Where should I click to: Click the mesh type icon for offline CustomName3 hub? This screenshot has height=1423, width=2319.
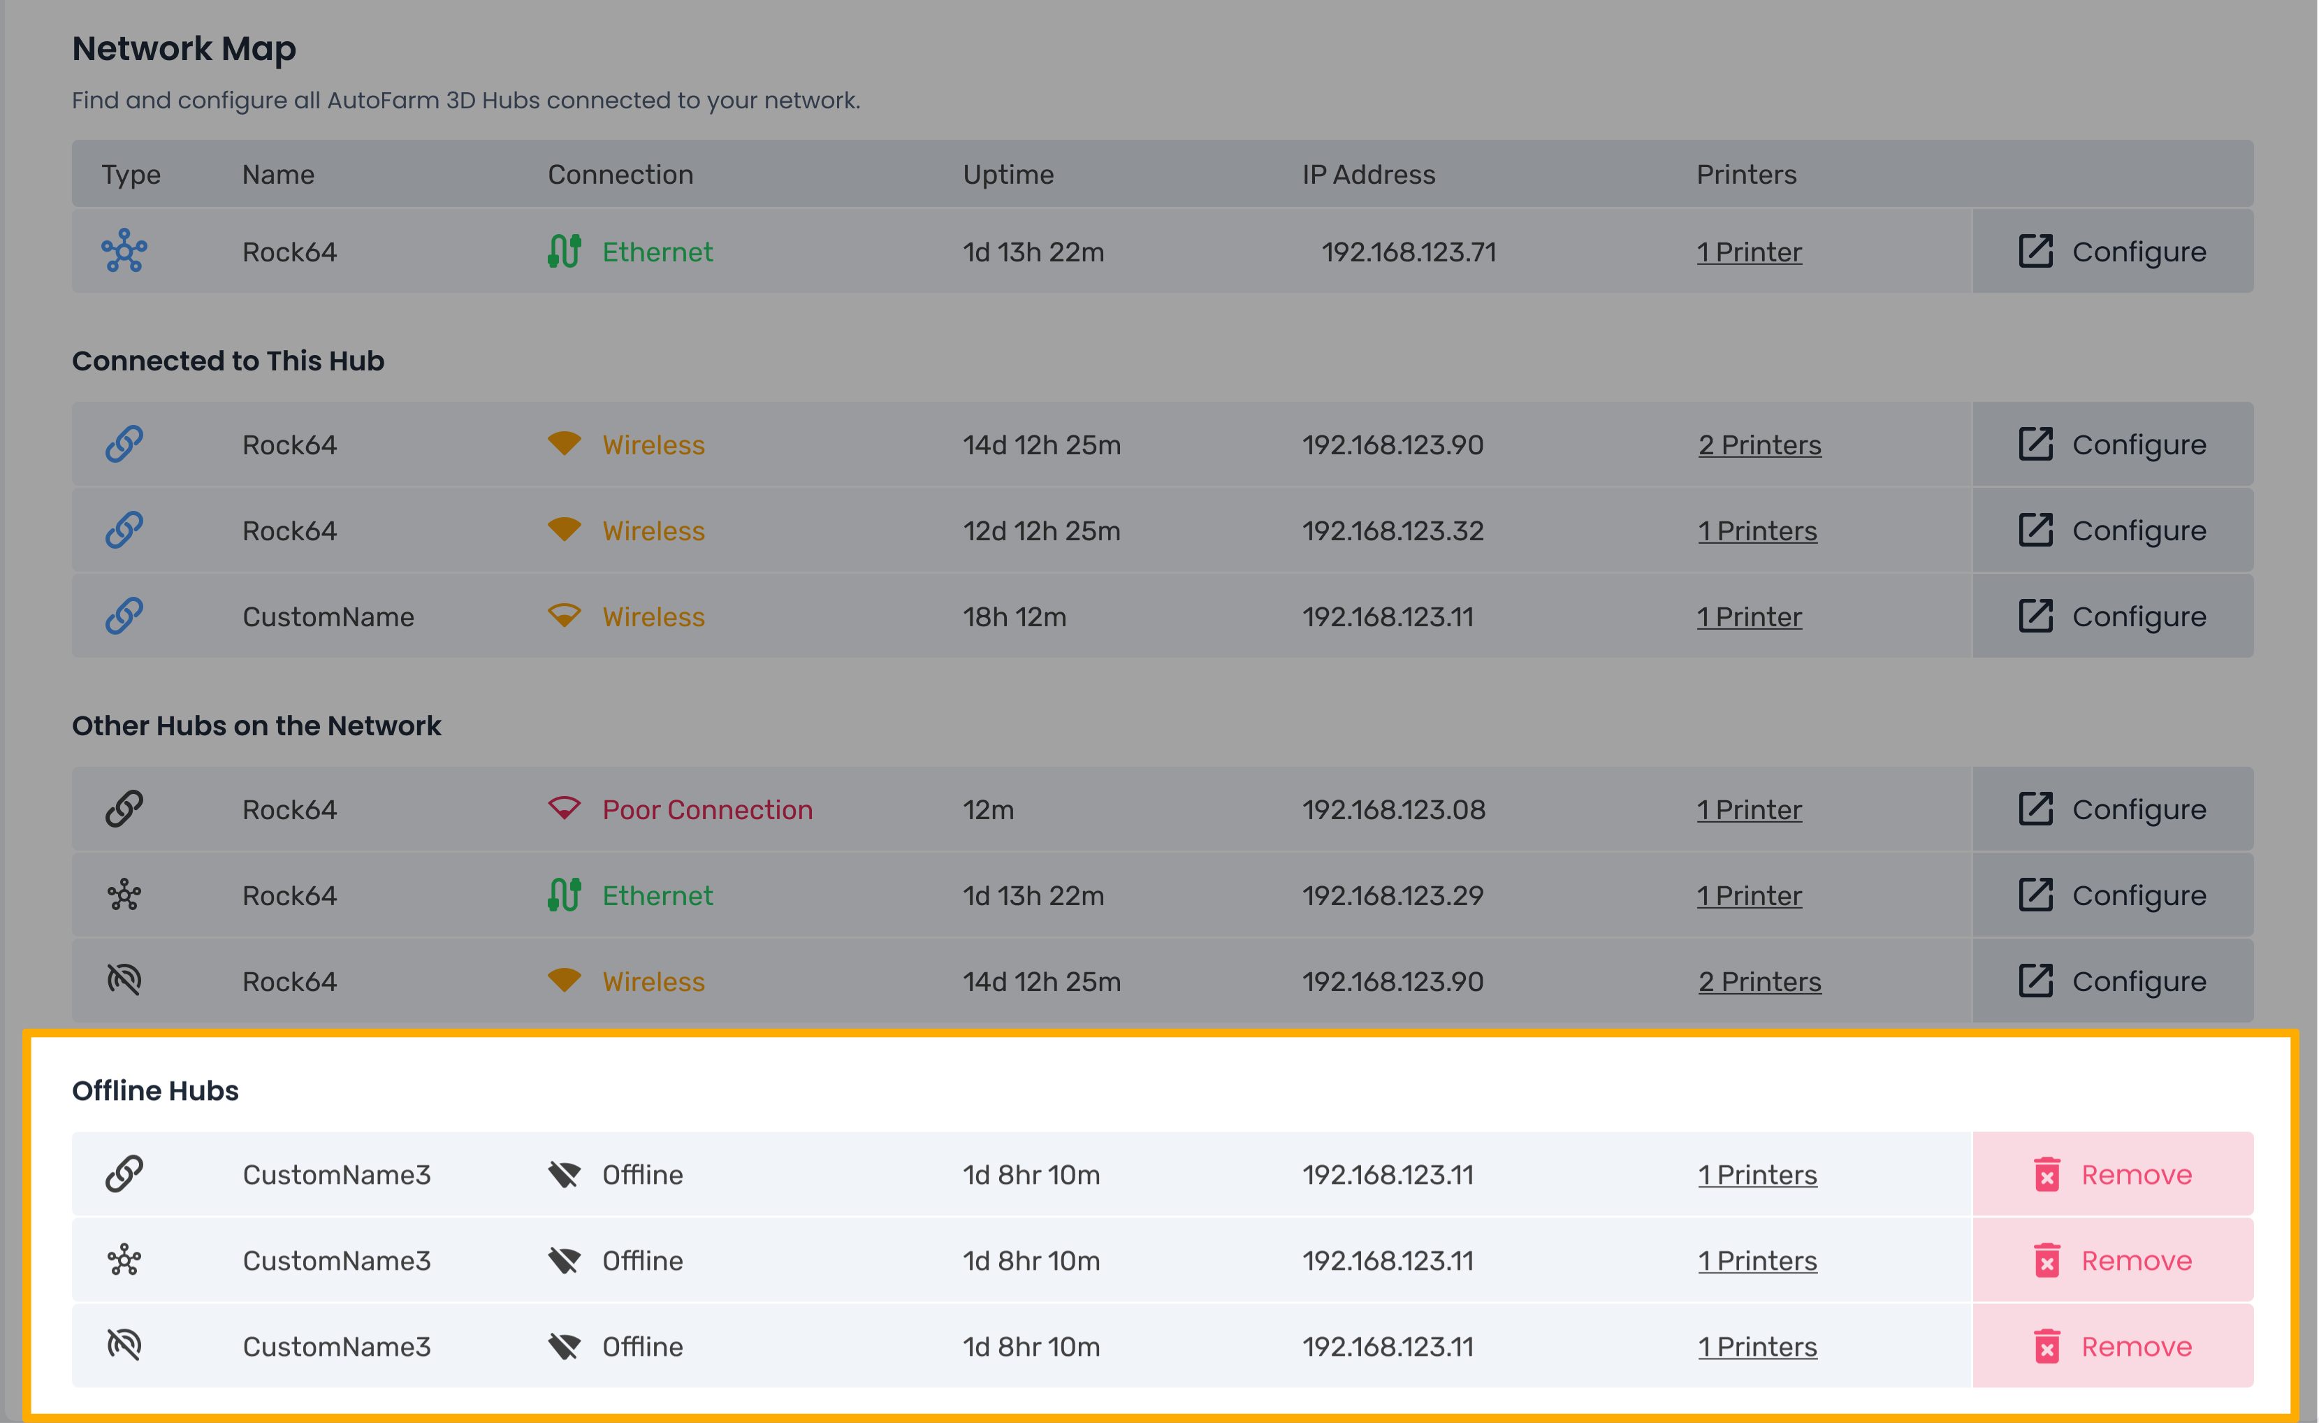tap(125, 1259)
